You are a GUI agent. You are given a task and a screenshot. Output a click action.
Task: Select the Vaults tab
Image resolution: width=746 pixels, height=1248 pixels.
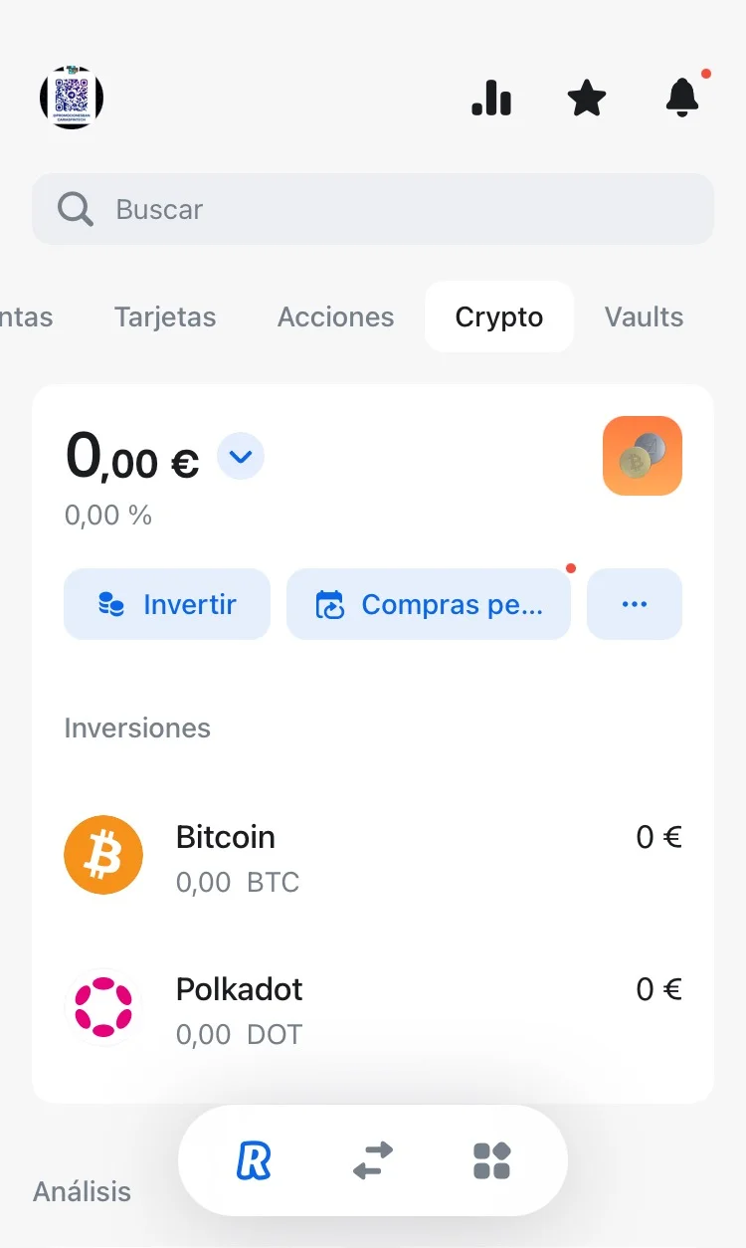click(x=644, y=317)
